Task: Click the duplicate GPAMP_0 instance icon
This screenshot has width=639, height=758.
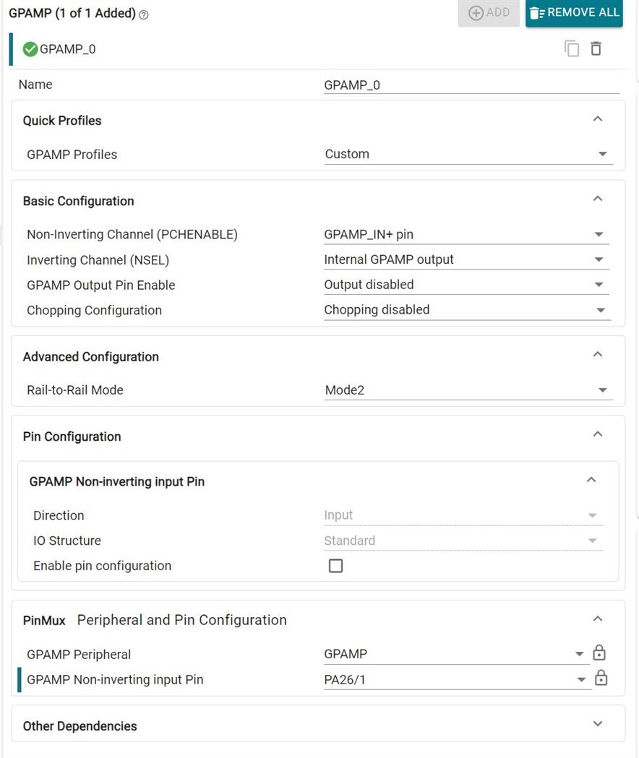Action: click(572, 49)
